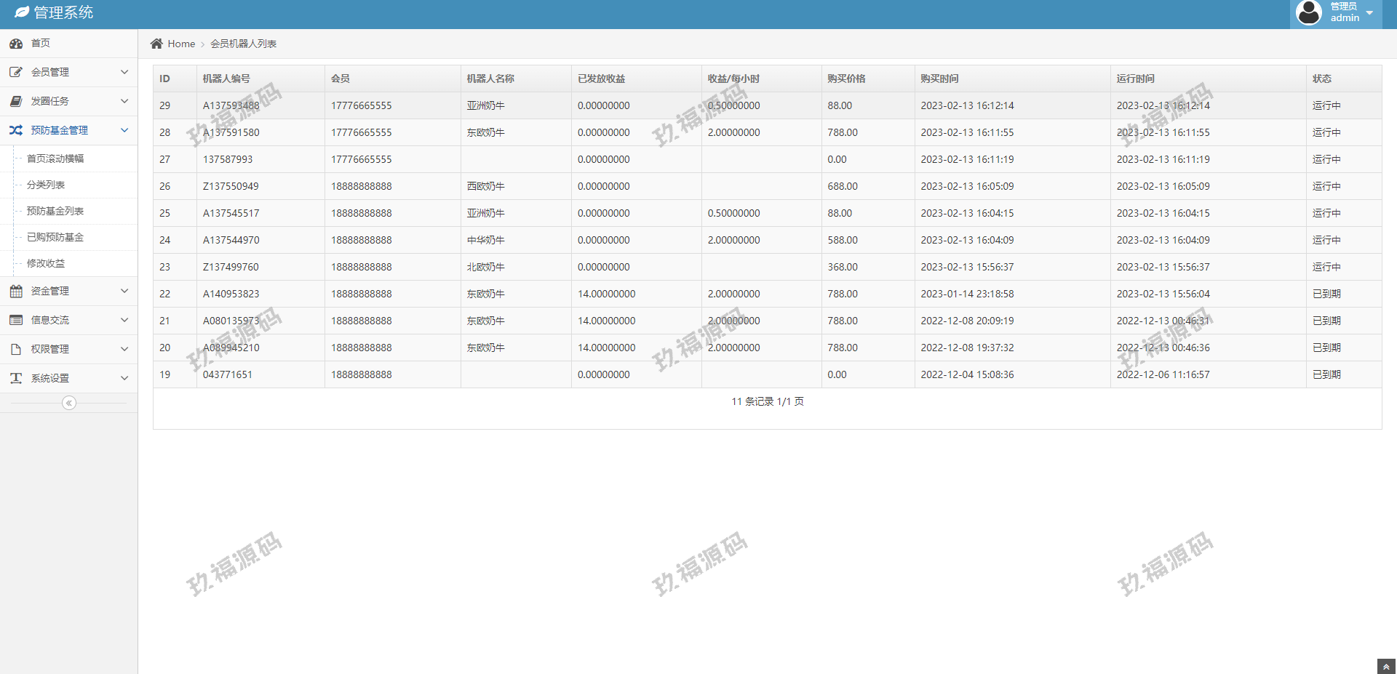This screenshot has width=1397, height=674.
Task: Click the 管理系统 logo title
Action: (63, 12)
